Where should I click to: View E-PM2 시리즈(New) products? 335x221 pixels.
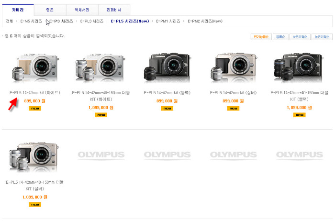click(205, 21)
